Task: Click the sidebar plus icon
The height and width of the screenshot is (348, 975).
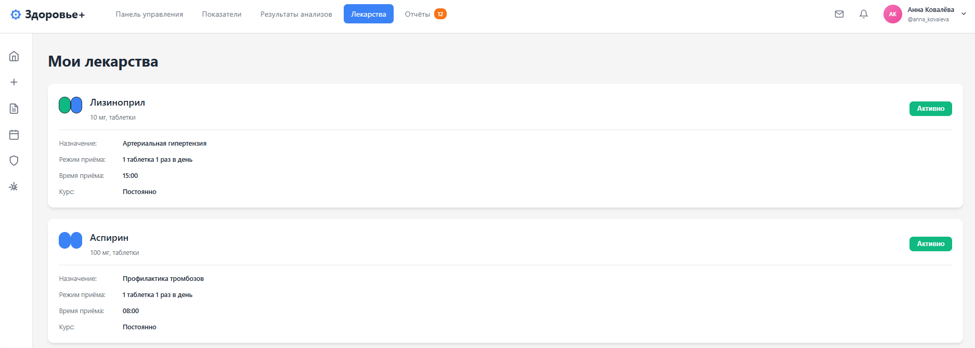Action: (14, 82)
